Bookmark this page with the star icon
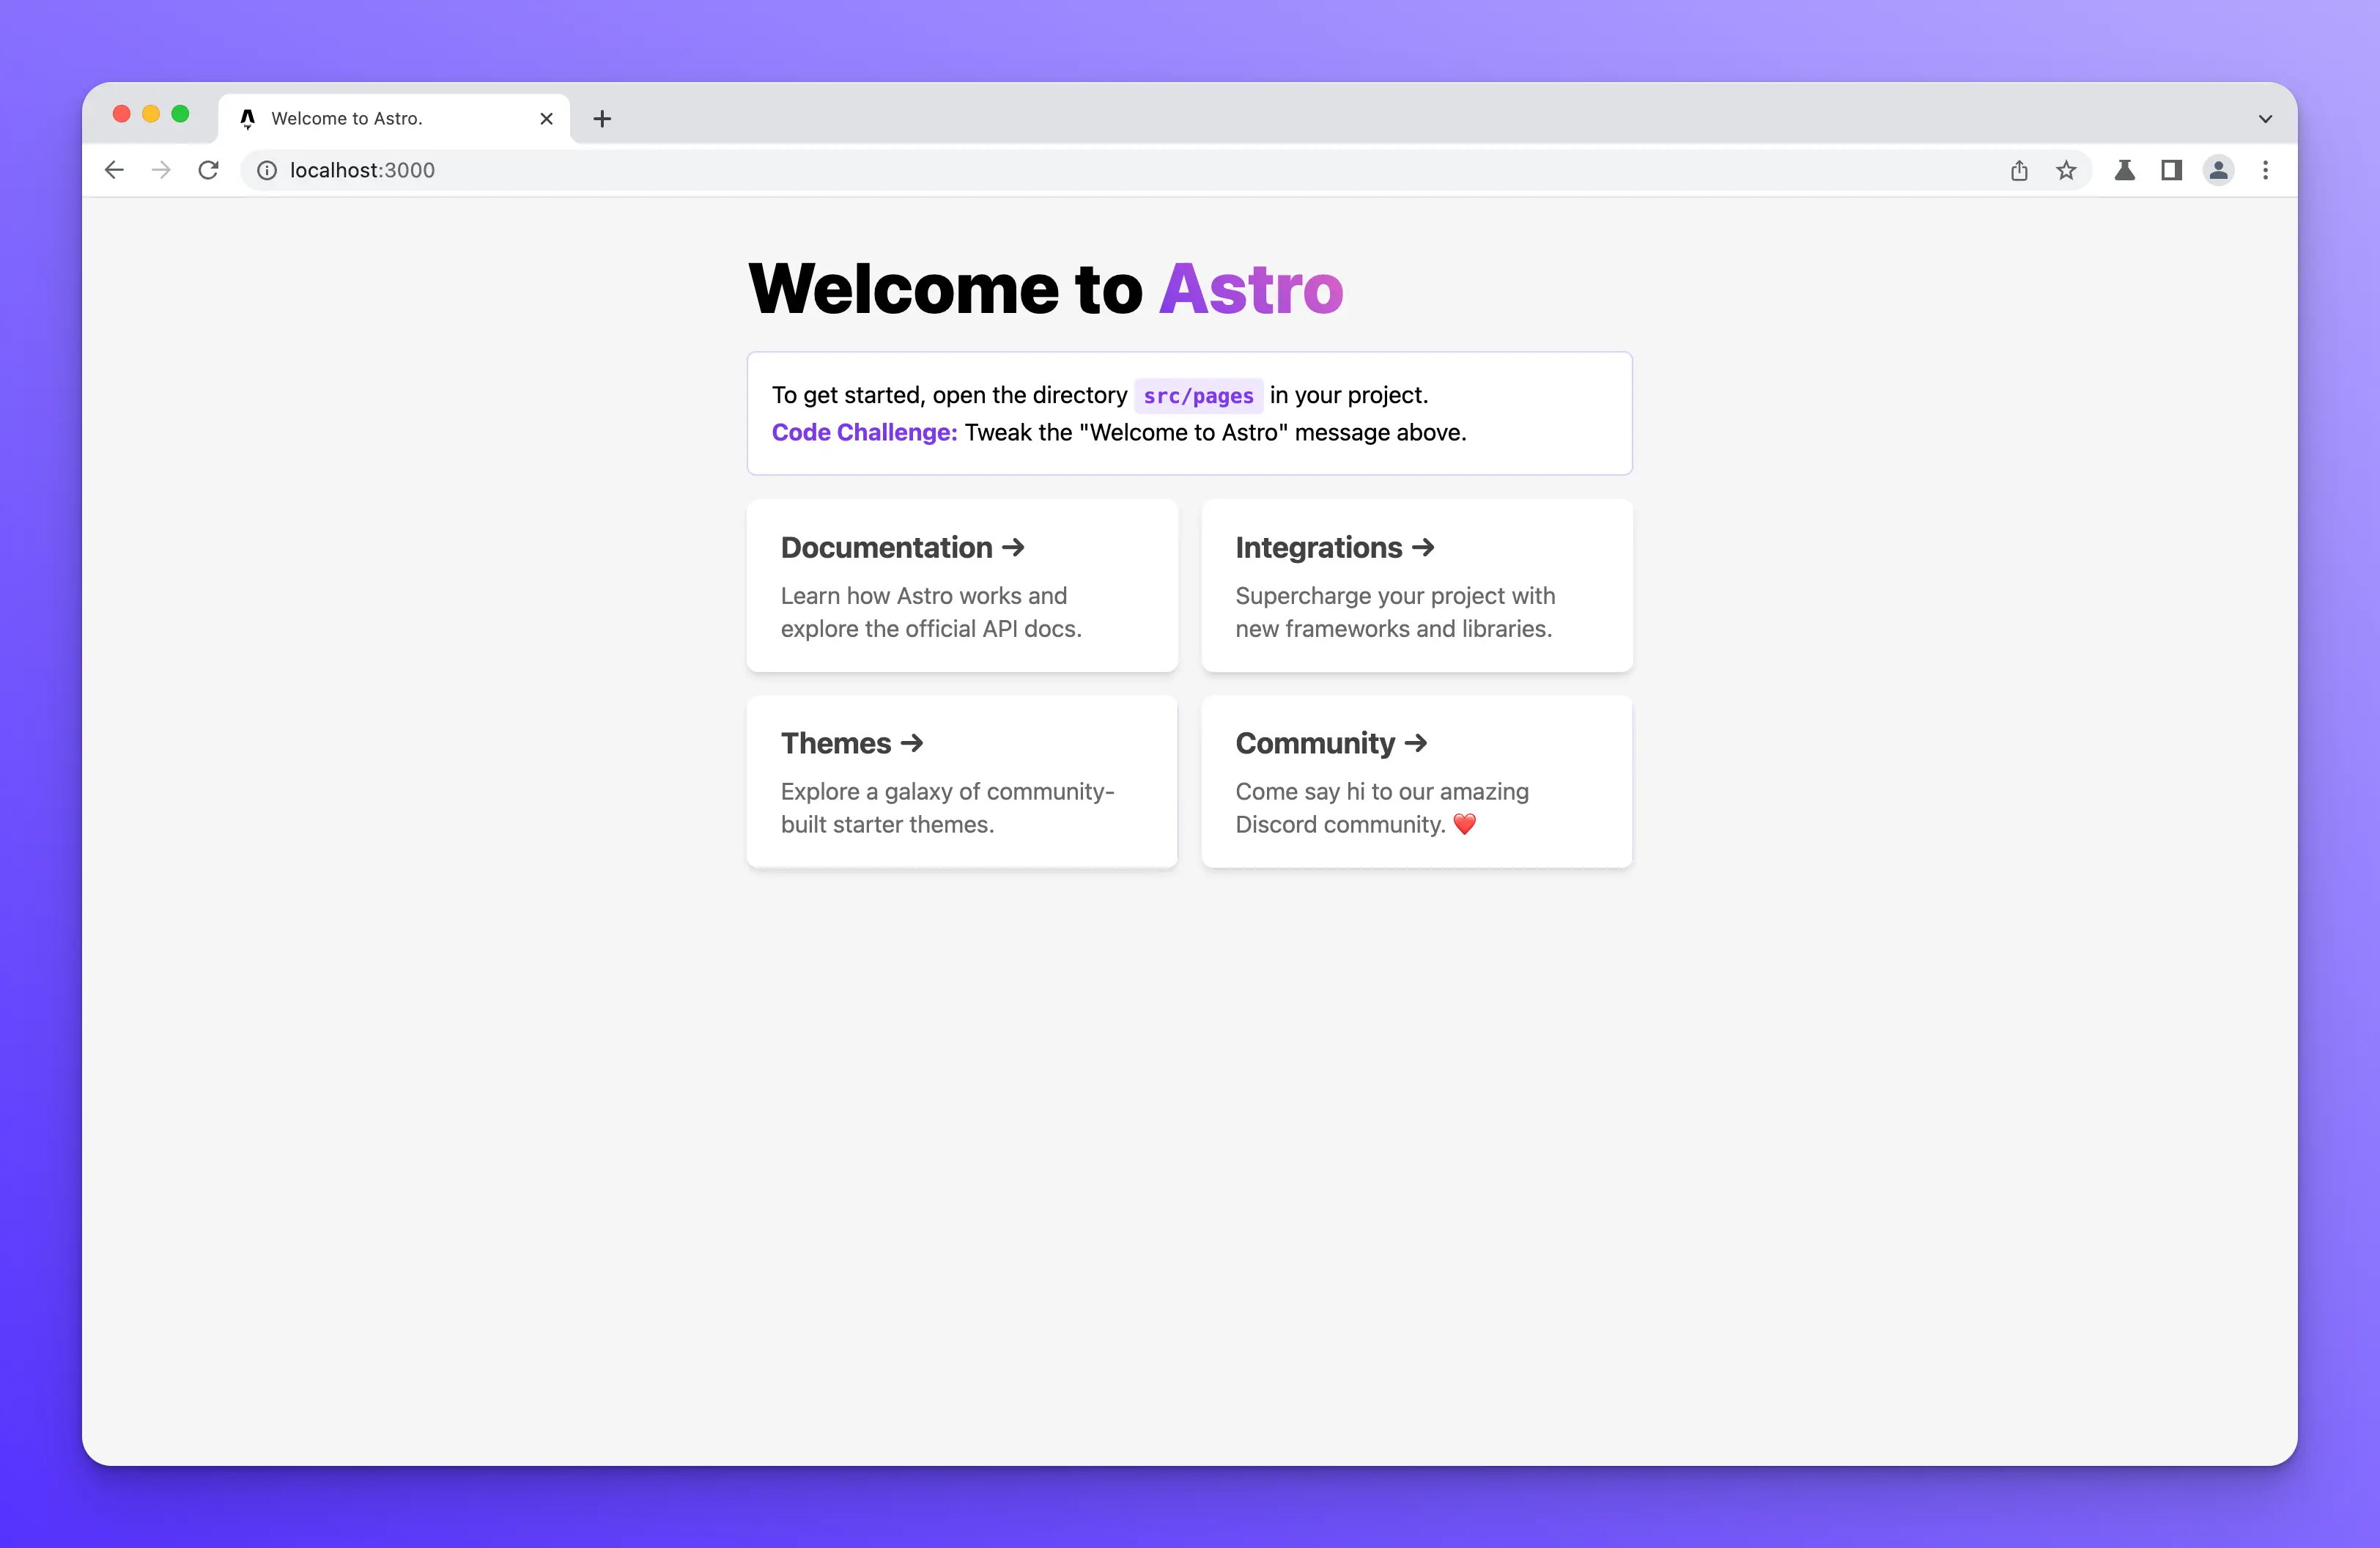This screenshot has height=1548, width=2380. coord(2066,170)
